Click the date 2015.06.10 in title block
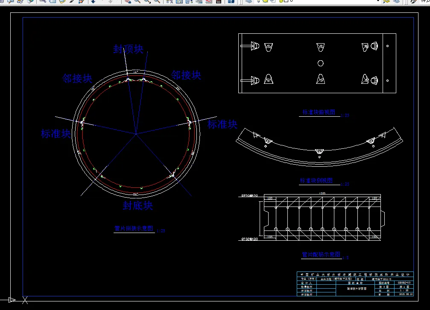The image size is (430, 310). coord(406,294)
